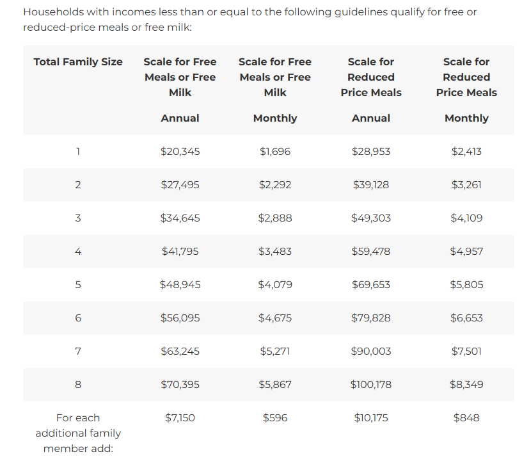Click the $2,413 reduced price monthly cell
This screenshot has height=461, width=531.
click(x=466, y=151)
